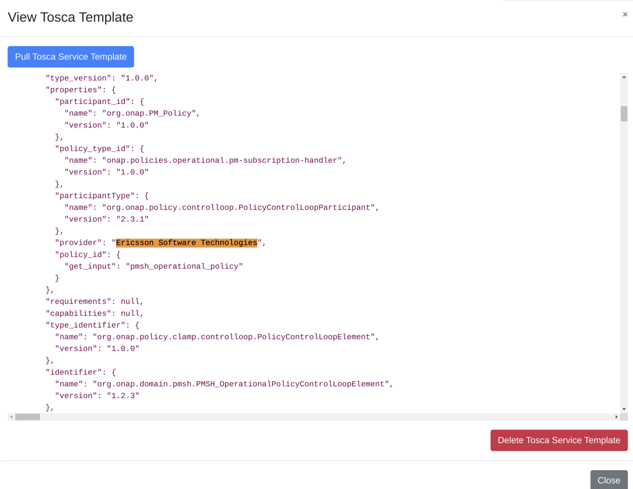Click the "type_identifier" key
The height and width of the screenshot is (489, 633).
click(x=85, y=325)
